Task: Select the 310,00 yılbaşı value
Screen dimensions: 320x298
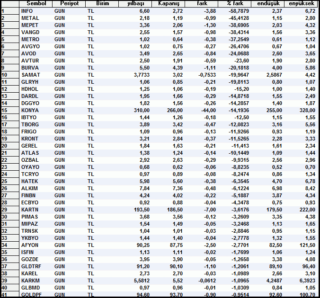Action: (x=142, y=111)
